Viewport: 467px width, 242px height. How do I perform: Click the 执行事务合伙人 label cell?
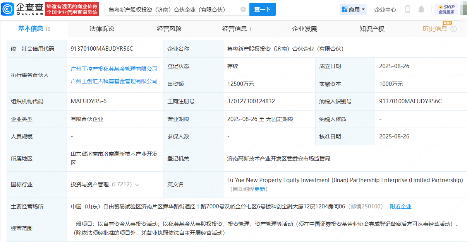(x=37, y=75)
